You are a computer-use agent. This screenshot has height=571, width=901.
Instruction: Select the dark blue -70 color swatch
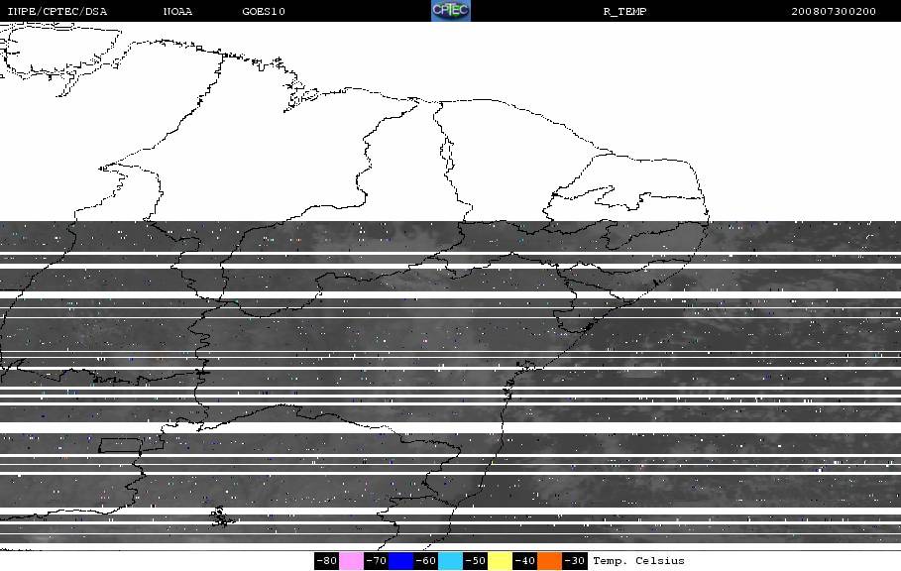click(400, 561)
